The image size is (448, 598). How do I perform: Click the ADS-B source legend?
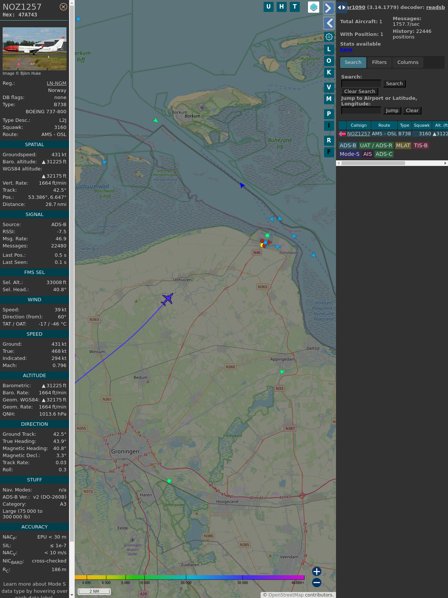tap(348, 146)
